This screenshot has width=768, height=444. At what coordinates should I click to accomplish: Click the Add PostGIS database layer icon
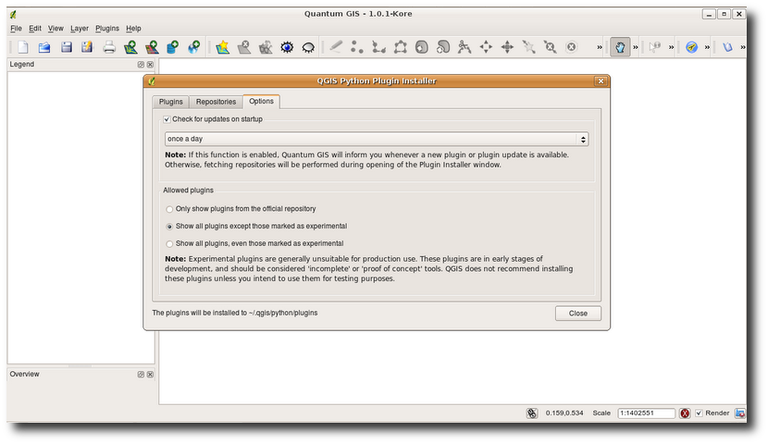pos(172,47)
